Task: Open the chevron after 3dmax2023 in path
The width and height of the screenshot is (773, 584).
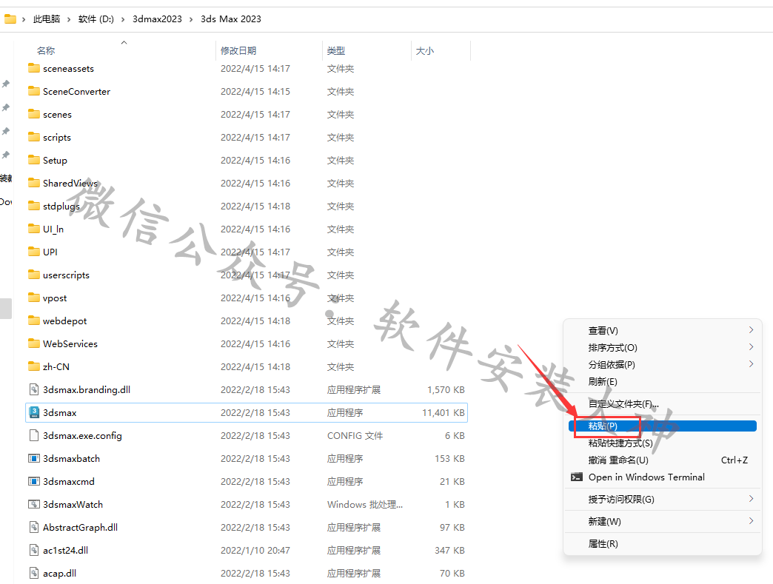Action: pyautogui.click(x=191, y=19)
